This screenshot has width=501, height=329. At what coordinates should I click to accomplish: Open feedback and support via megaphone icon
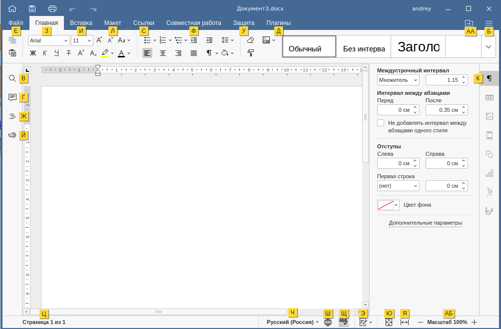point(12,135)
